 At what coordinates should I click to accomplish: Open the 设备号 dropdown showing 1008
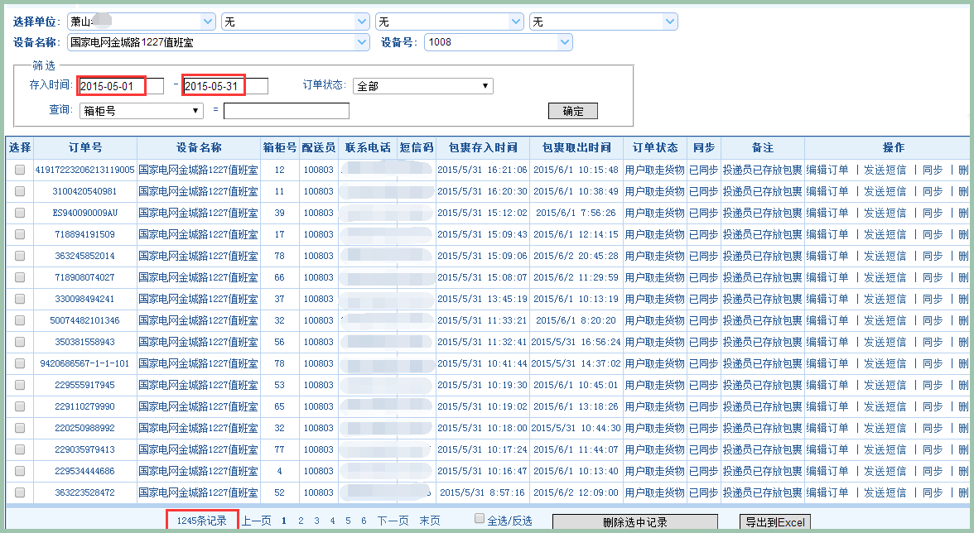(x=498, y=42)
